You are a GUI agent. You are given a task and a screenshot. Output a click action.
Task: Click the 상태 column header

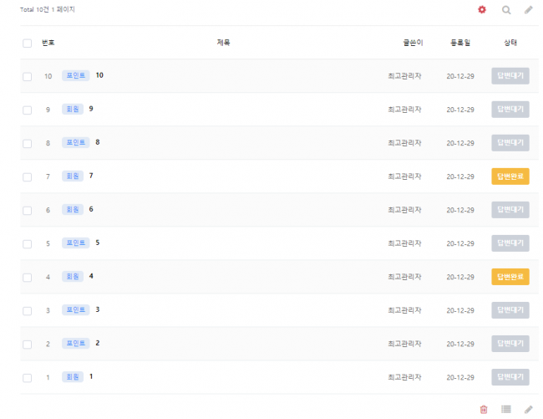click(x=510, y=43)
